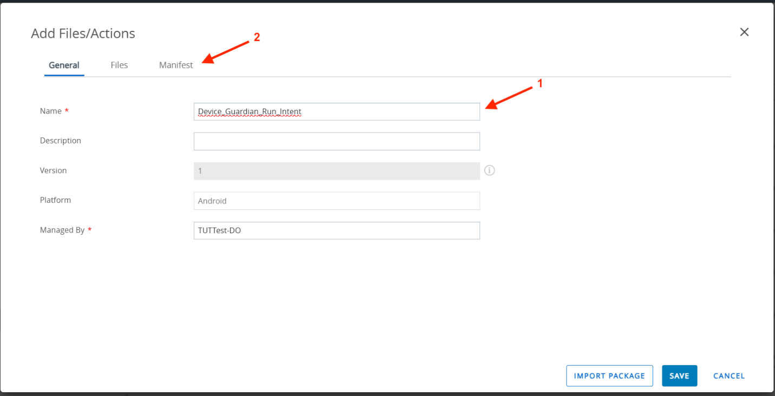The height and width of the screenshot is (396, 775).
Task: Click the Managed By label text
Action: point(62,230)
